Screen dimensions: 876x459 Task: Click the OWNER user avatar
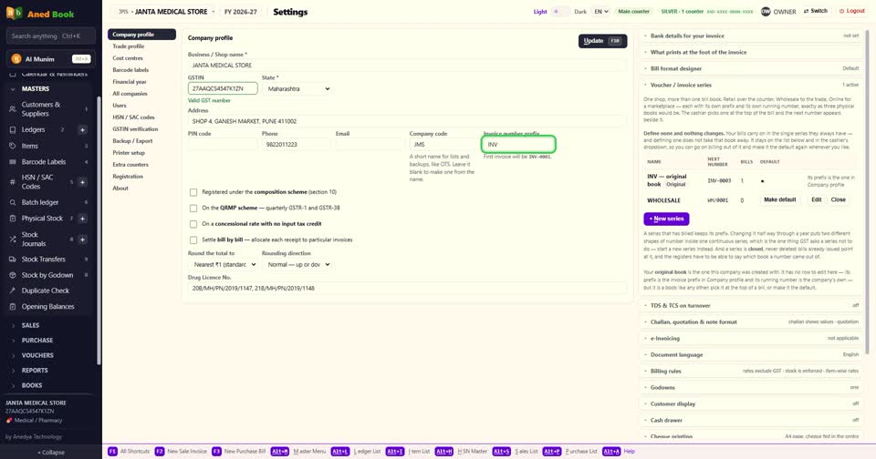point(766,11)
